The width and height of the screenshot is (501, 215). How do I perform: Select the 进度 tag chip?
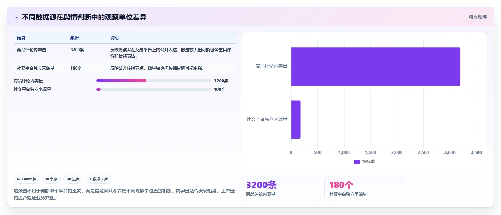point(73,179)
